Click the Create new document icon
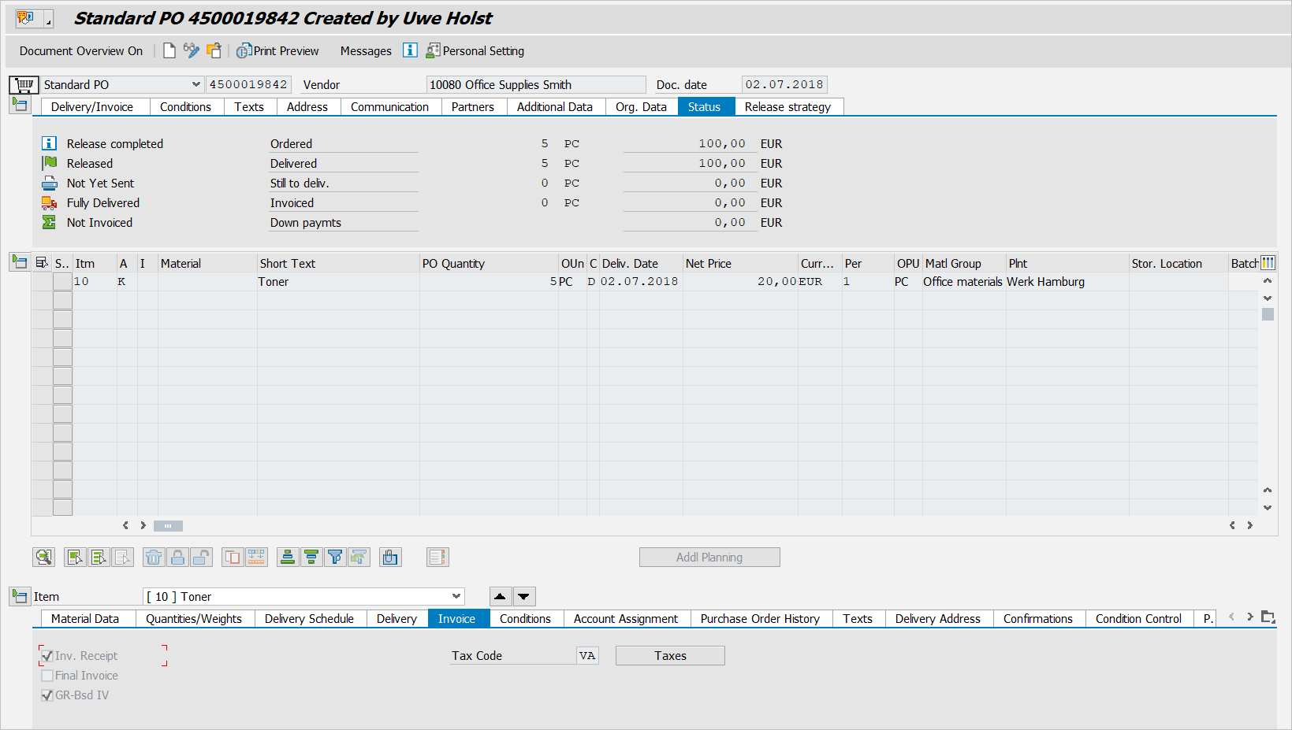1292x730 pixels. (x=169, y=51)
